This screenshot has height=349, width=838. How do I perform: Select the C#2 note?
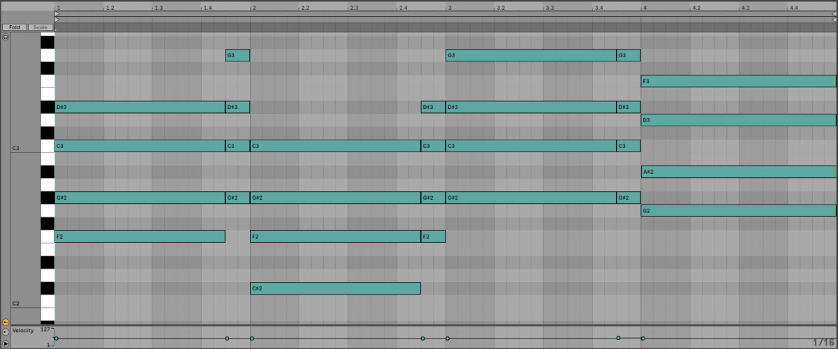[335, 288]
